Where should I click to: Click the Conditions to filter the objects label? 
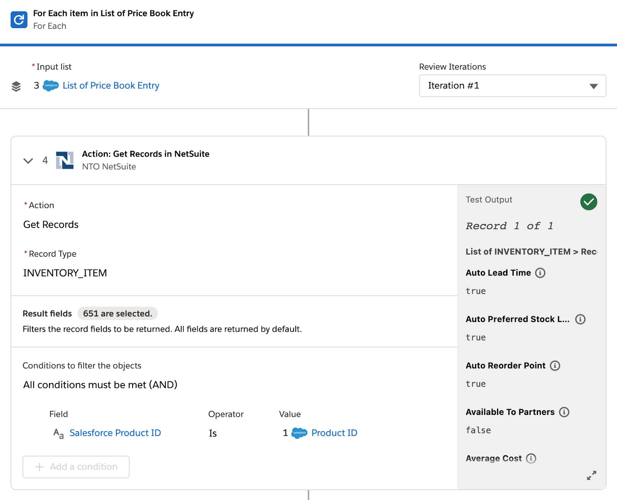tap(82, 366)
